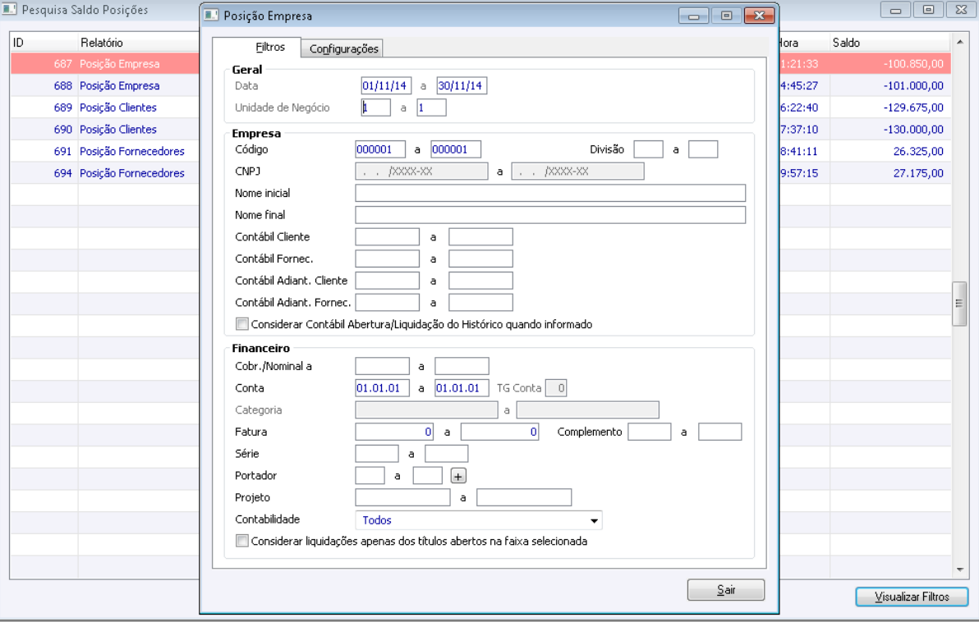Click second Cobr./Nominal a field
This screenshot has height=622, width=979.
pyautogui.click(x=462, y=366)
